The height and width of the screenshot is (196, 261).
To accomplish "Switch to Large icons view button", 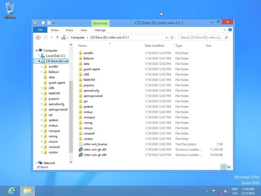I will [x=229, y=167].
